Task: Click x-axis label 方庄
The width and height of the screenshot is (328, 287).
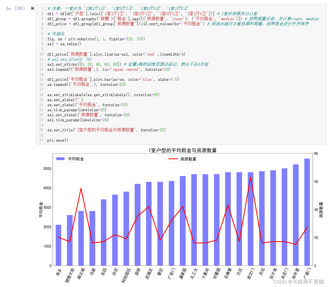Action: point(239,272)
